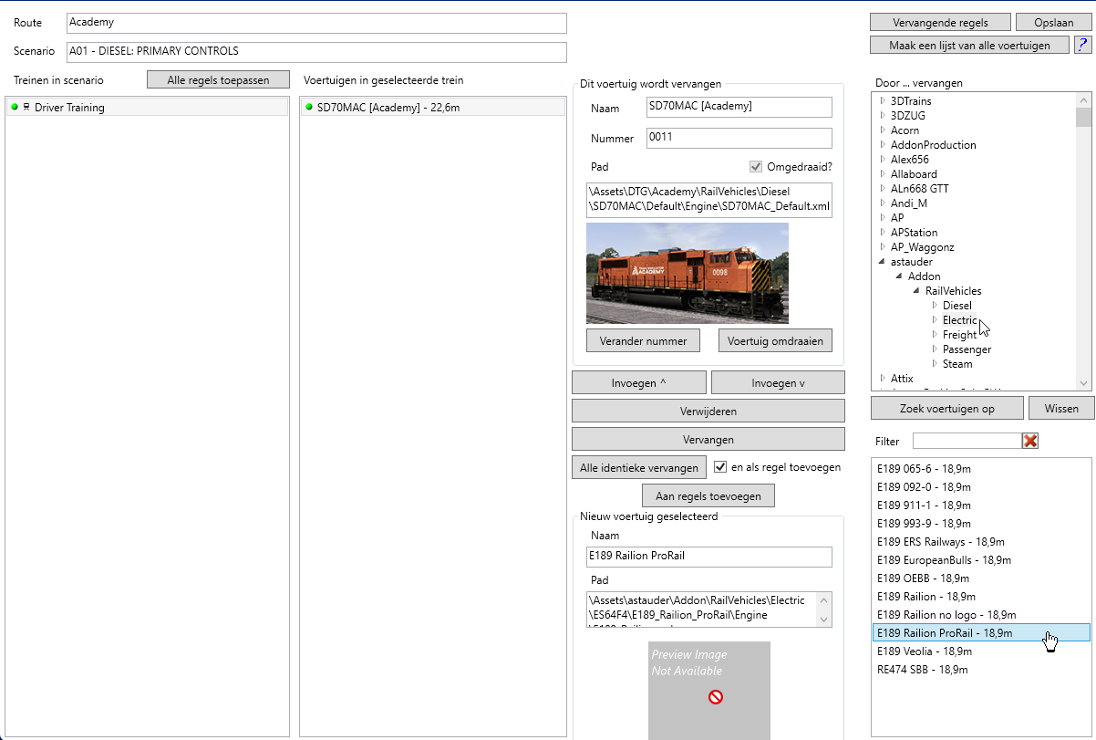Expand the 3DZUG tree node

click(x=883, y=116)
